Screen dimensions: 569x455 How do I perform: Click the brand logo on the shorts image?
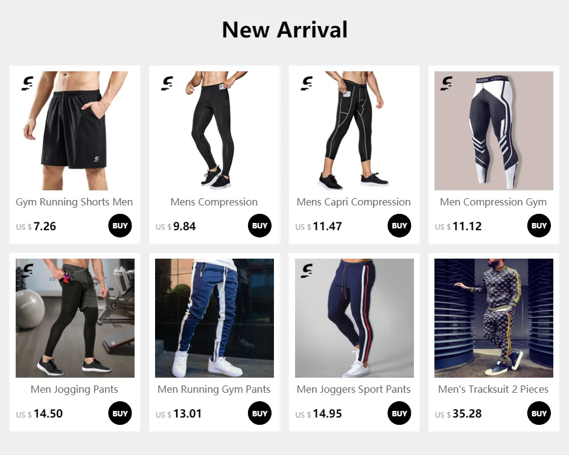(x=27, y=83)
